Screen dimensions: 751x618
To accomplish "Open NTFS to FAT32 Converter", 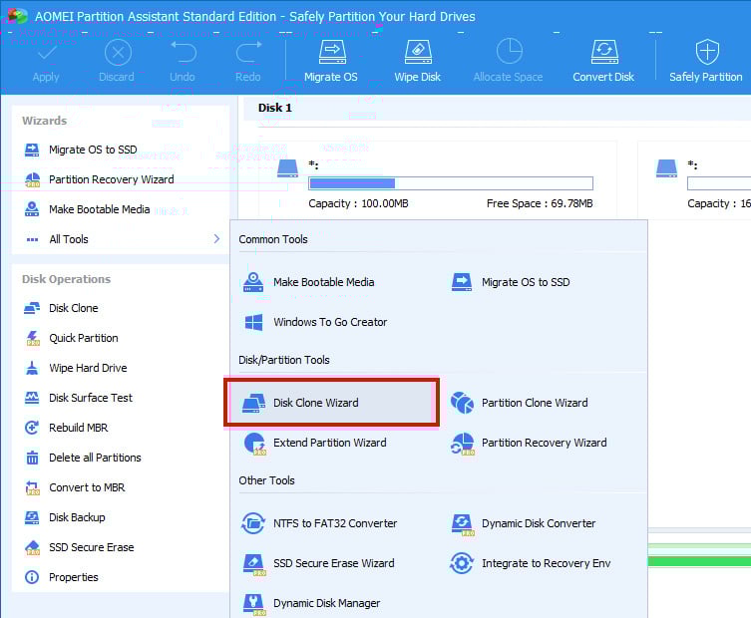I will (335, 523).
